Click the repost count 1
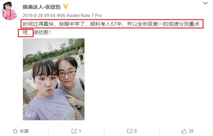 point(80,131)
